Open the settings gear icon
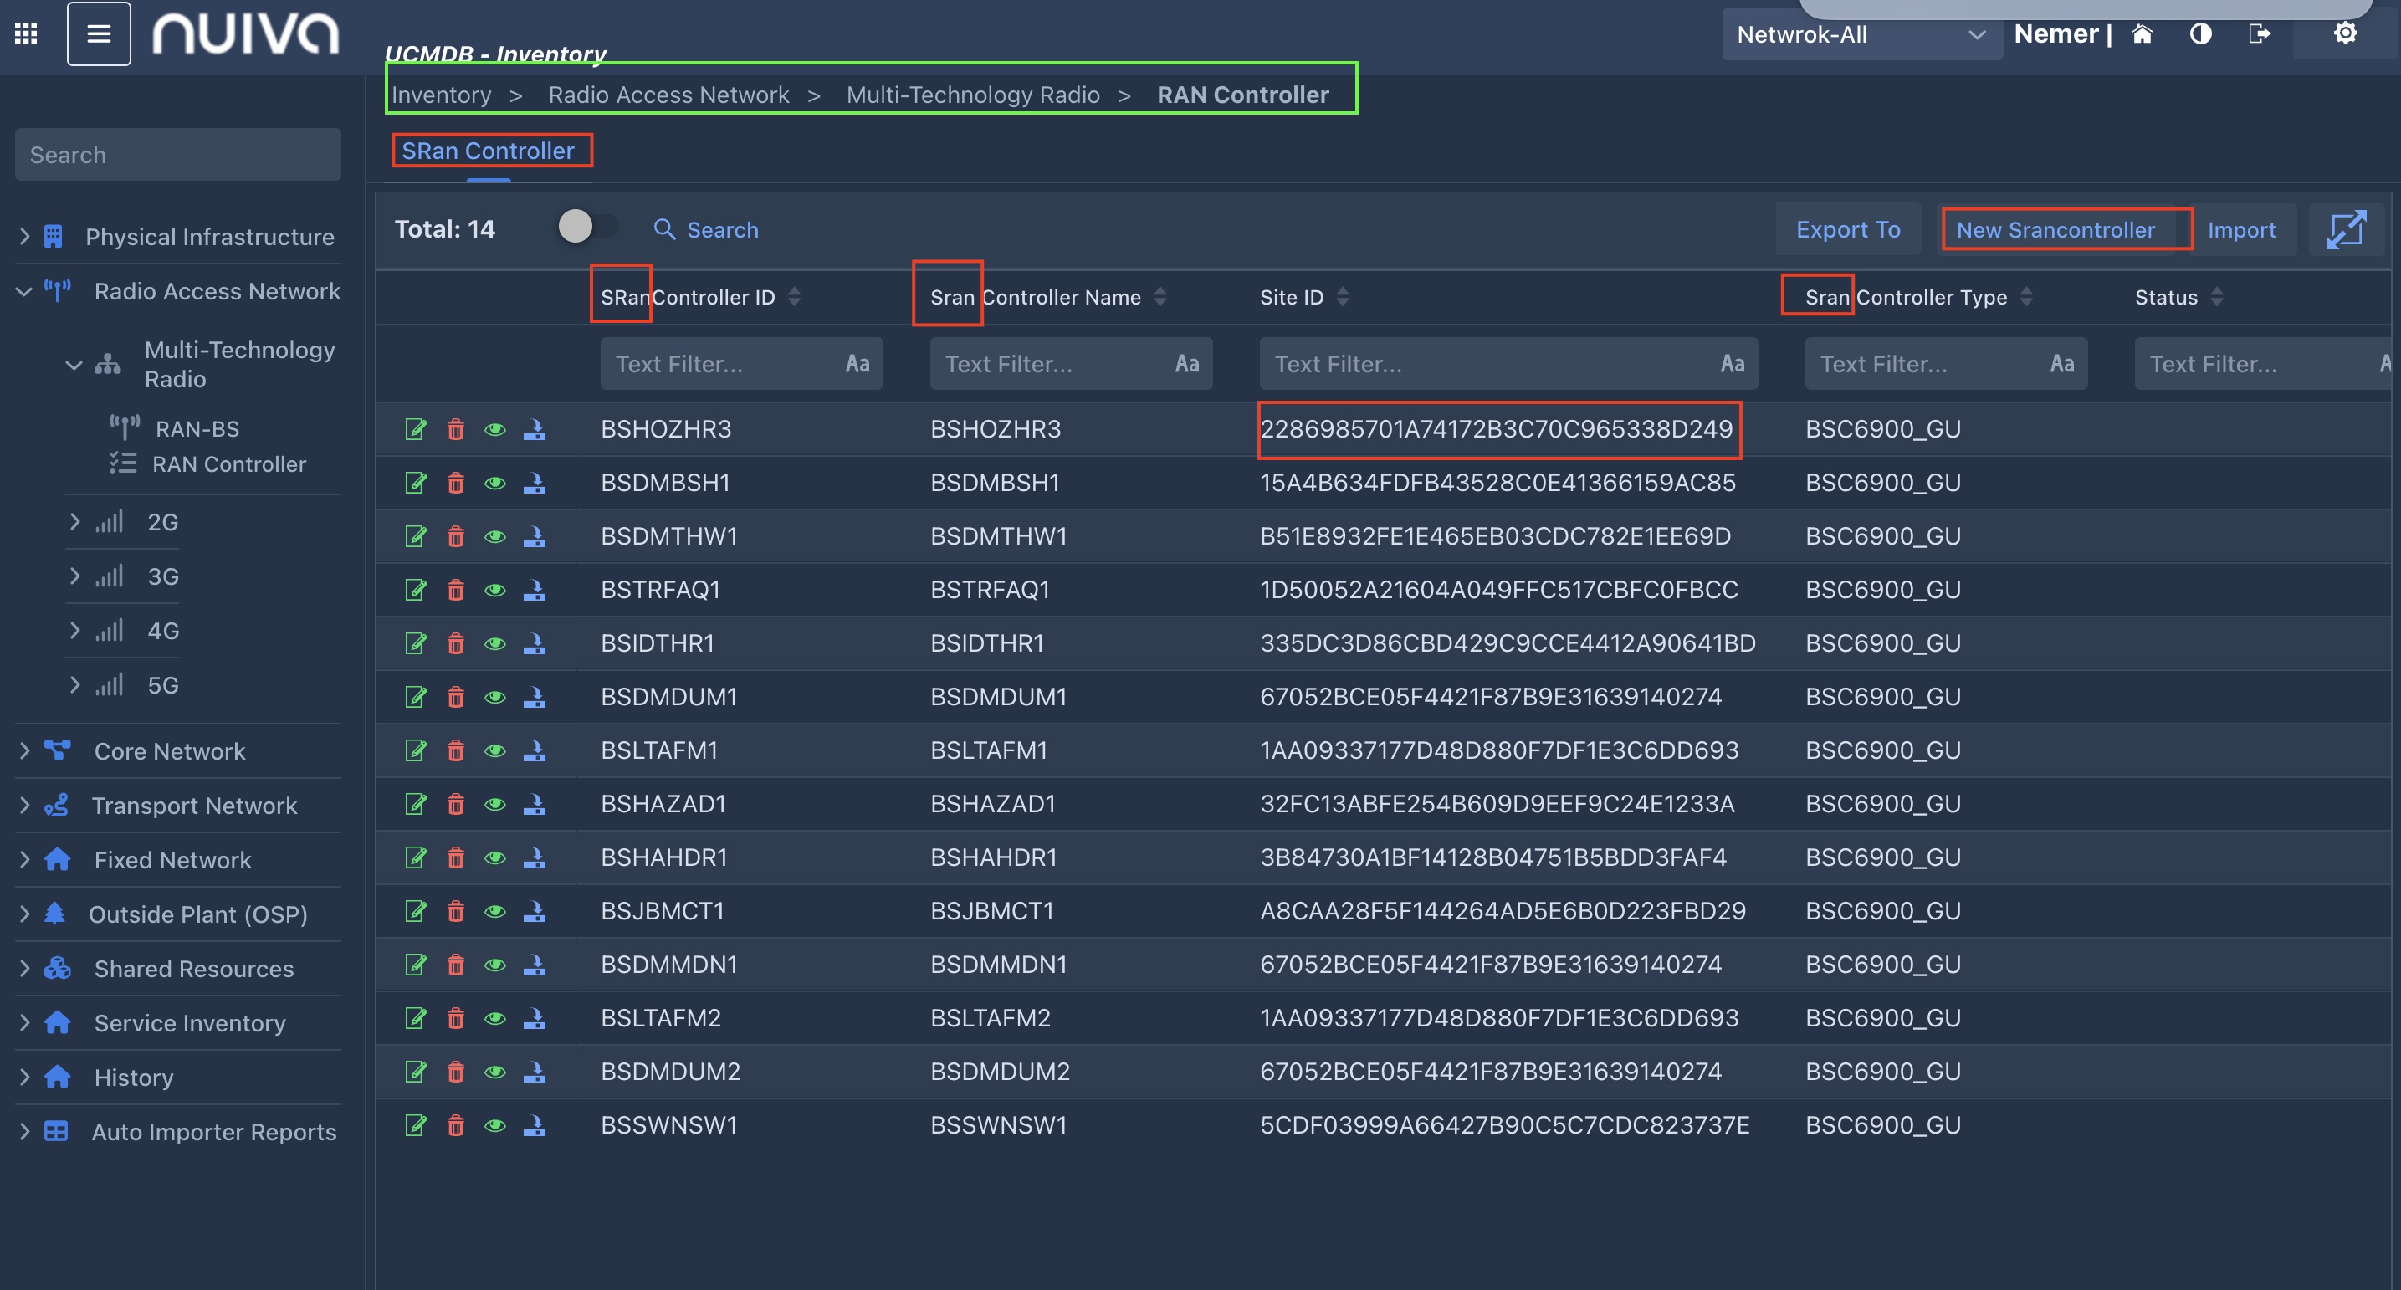Viewport: 2401px width, 1290px height. 2345,34
